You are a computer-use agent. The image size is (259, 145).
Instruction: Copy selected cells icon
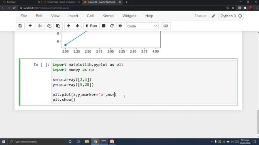(49, 26)
